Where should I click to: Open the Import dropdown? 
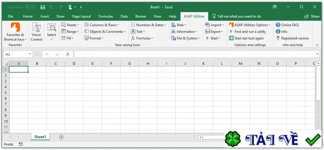point(215,25)
